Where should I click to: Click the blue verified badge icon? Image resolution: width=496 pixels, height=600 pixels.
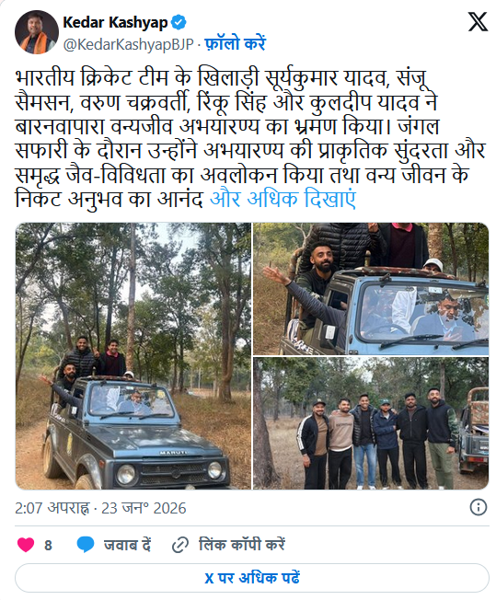[x=179, y=23]
